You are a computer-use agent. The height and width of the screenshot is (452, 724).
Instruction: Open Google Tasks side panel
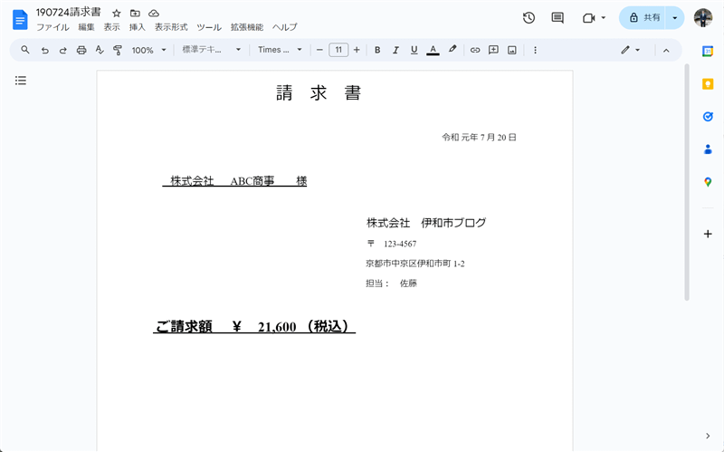708,117
